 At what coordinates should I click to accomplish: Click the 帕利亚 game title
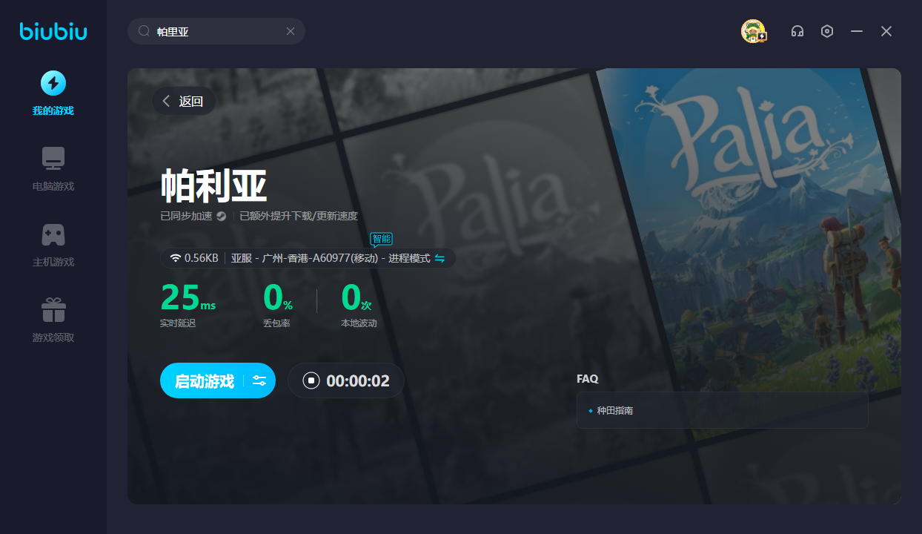click(213, 185)
